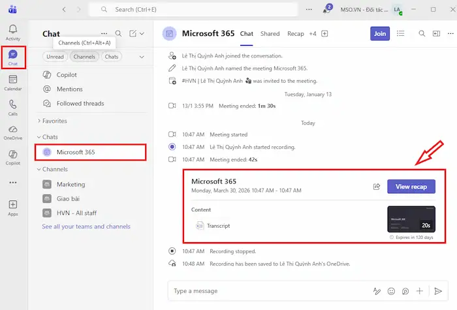
Task: Open OneDrive in the sidebar
Action: (x=12, y=132)
